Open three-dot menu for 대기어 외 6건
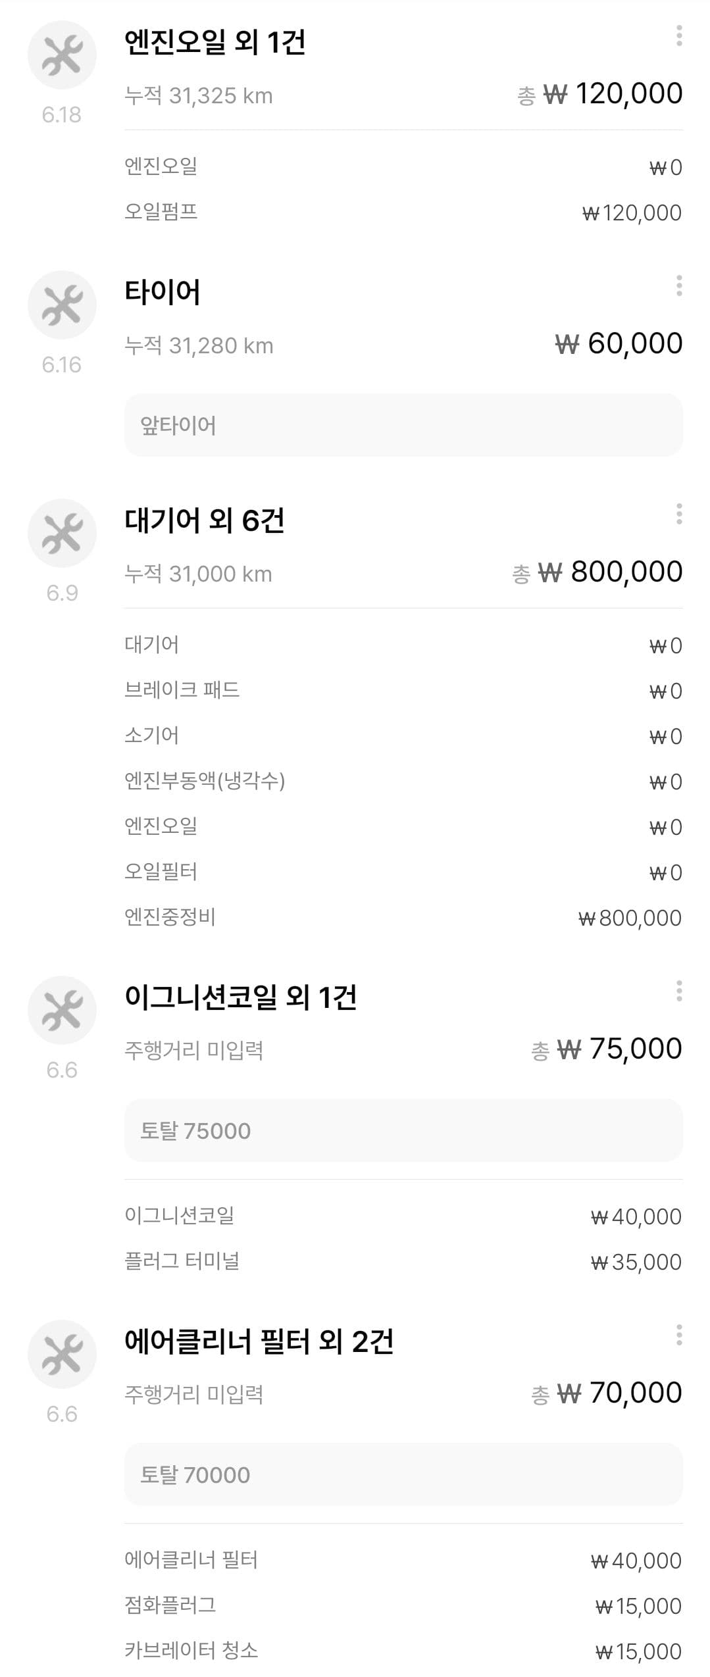Screen dimensions: 710x1677 coord(678,514)
